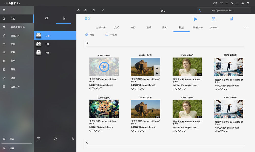Open 全部文件 in the left sidebar
The width and height of the screenshot is (255, 152).
17,36
